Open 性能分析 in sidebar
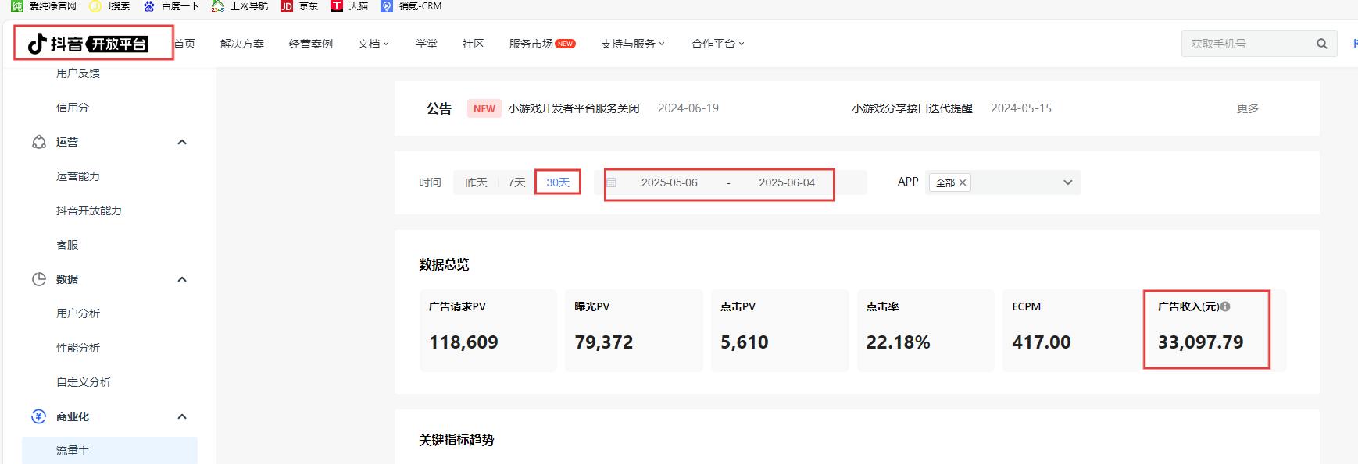 click(x=78, y=348)
